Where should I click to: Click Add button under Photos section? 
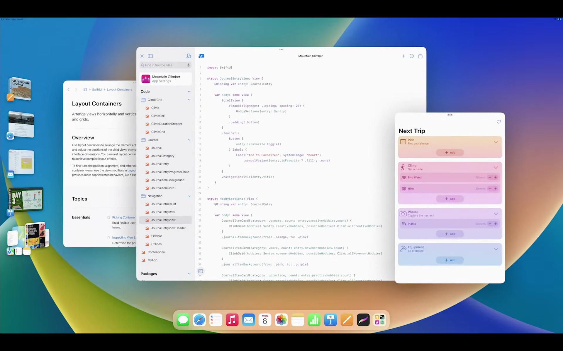[450, 234]
